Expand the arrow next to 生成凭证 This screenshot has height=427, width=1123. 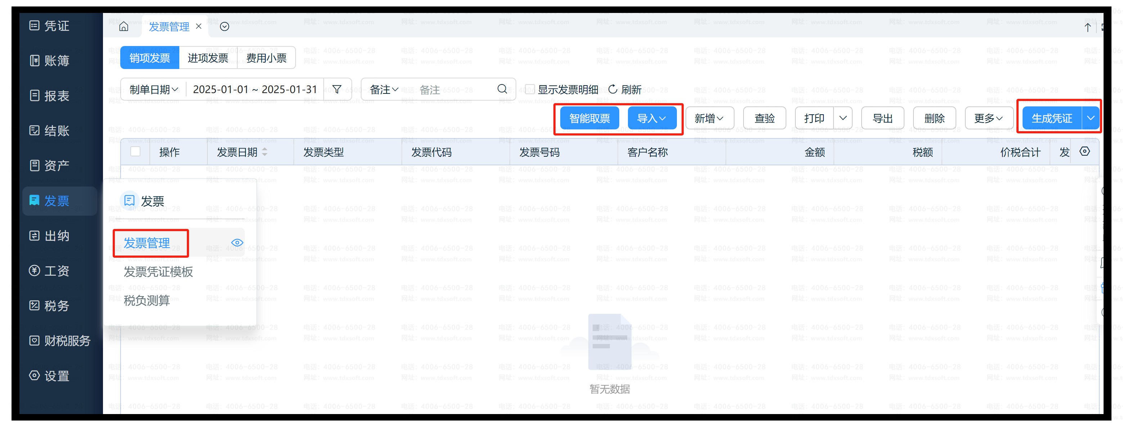point(1090,118)
